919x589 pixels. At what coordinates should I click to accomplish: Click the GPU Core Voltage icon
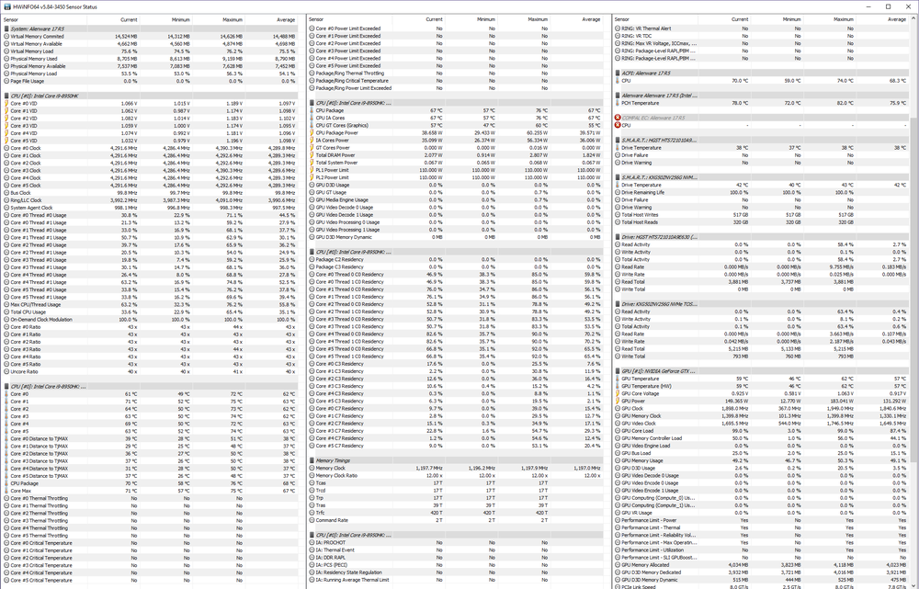click(x=618, y=392)
